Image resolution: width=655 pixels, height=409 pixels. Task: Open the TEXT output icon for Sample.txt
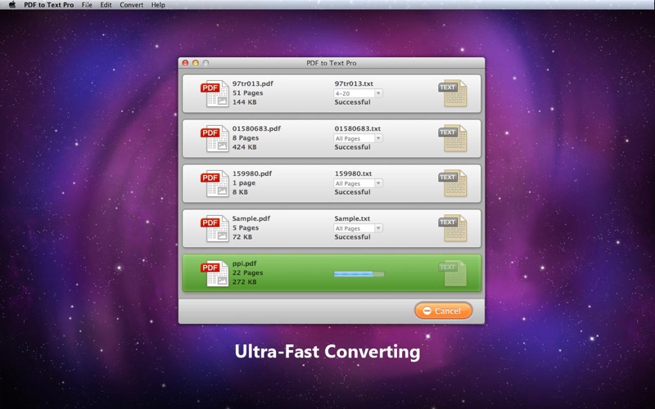click(452, 228)
